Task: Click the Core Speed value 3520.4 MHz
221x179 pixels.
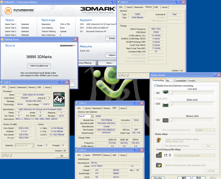Action: point(24,128)
